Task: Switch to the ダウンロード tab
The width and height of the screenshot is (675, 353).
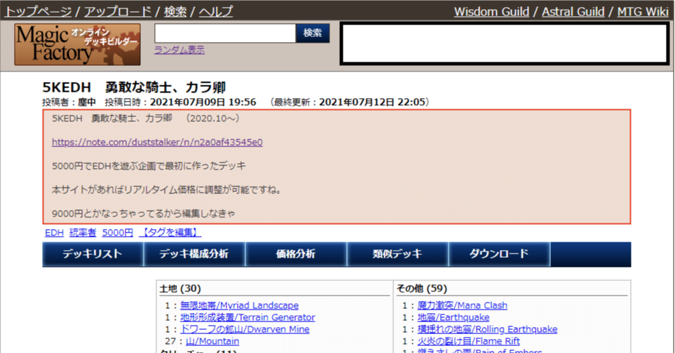Action: (499, 254)
